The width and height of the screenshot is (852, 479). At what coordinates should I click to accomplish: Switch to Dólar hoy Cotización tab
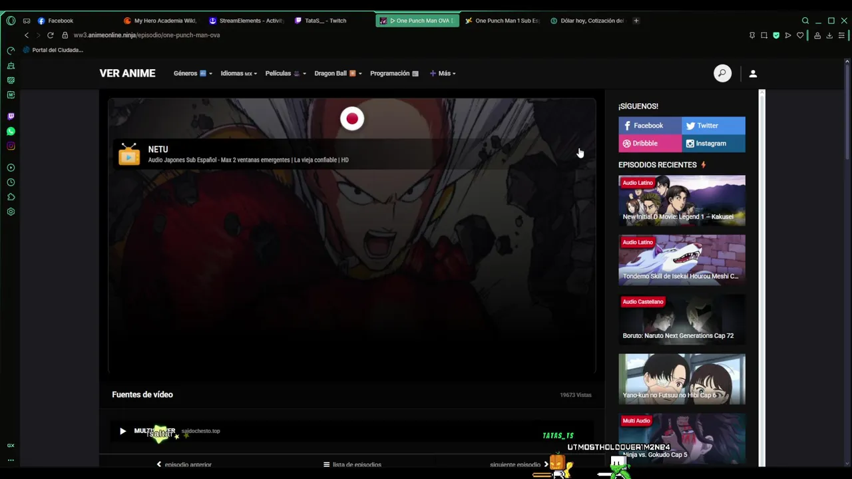pyautogui.click(x=587, y=21)
